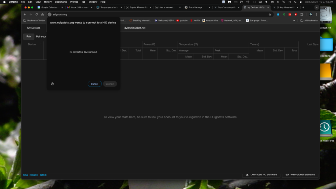Open the Bookmarks Toolbar folder
Viewport: 336px width, 189px height.
34,21
